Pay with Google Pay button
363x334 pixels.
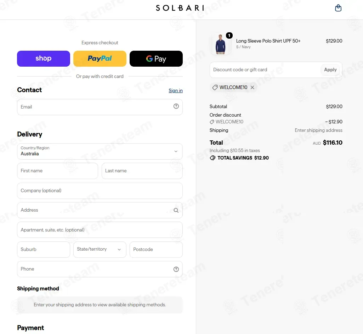[x=156, y=59]
